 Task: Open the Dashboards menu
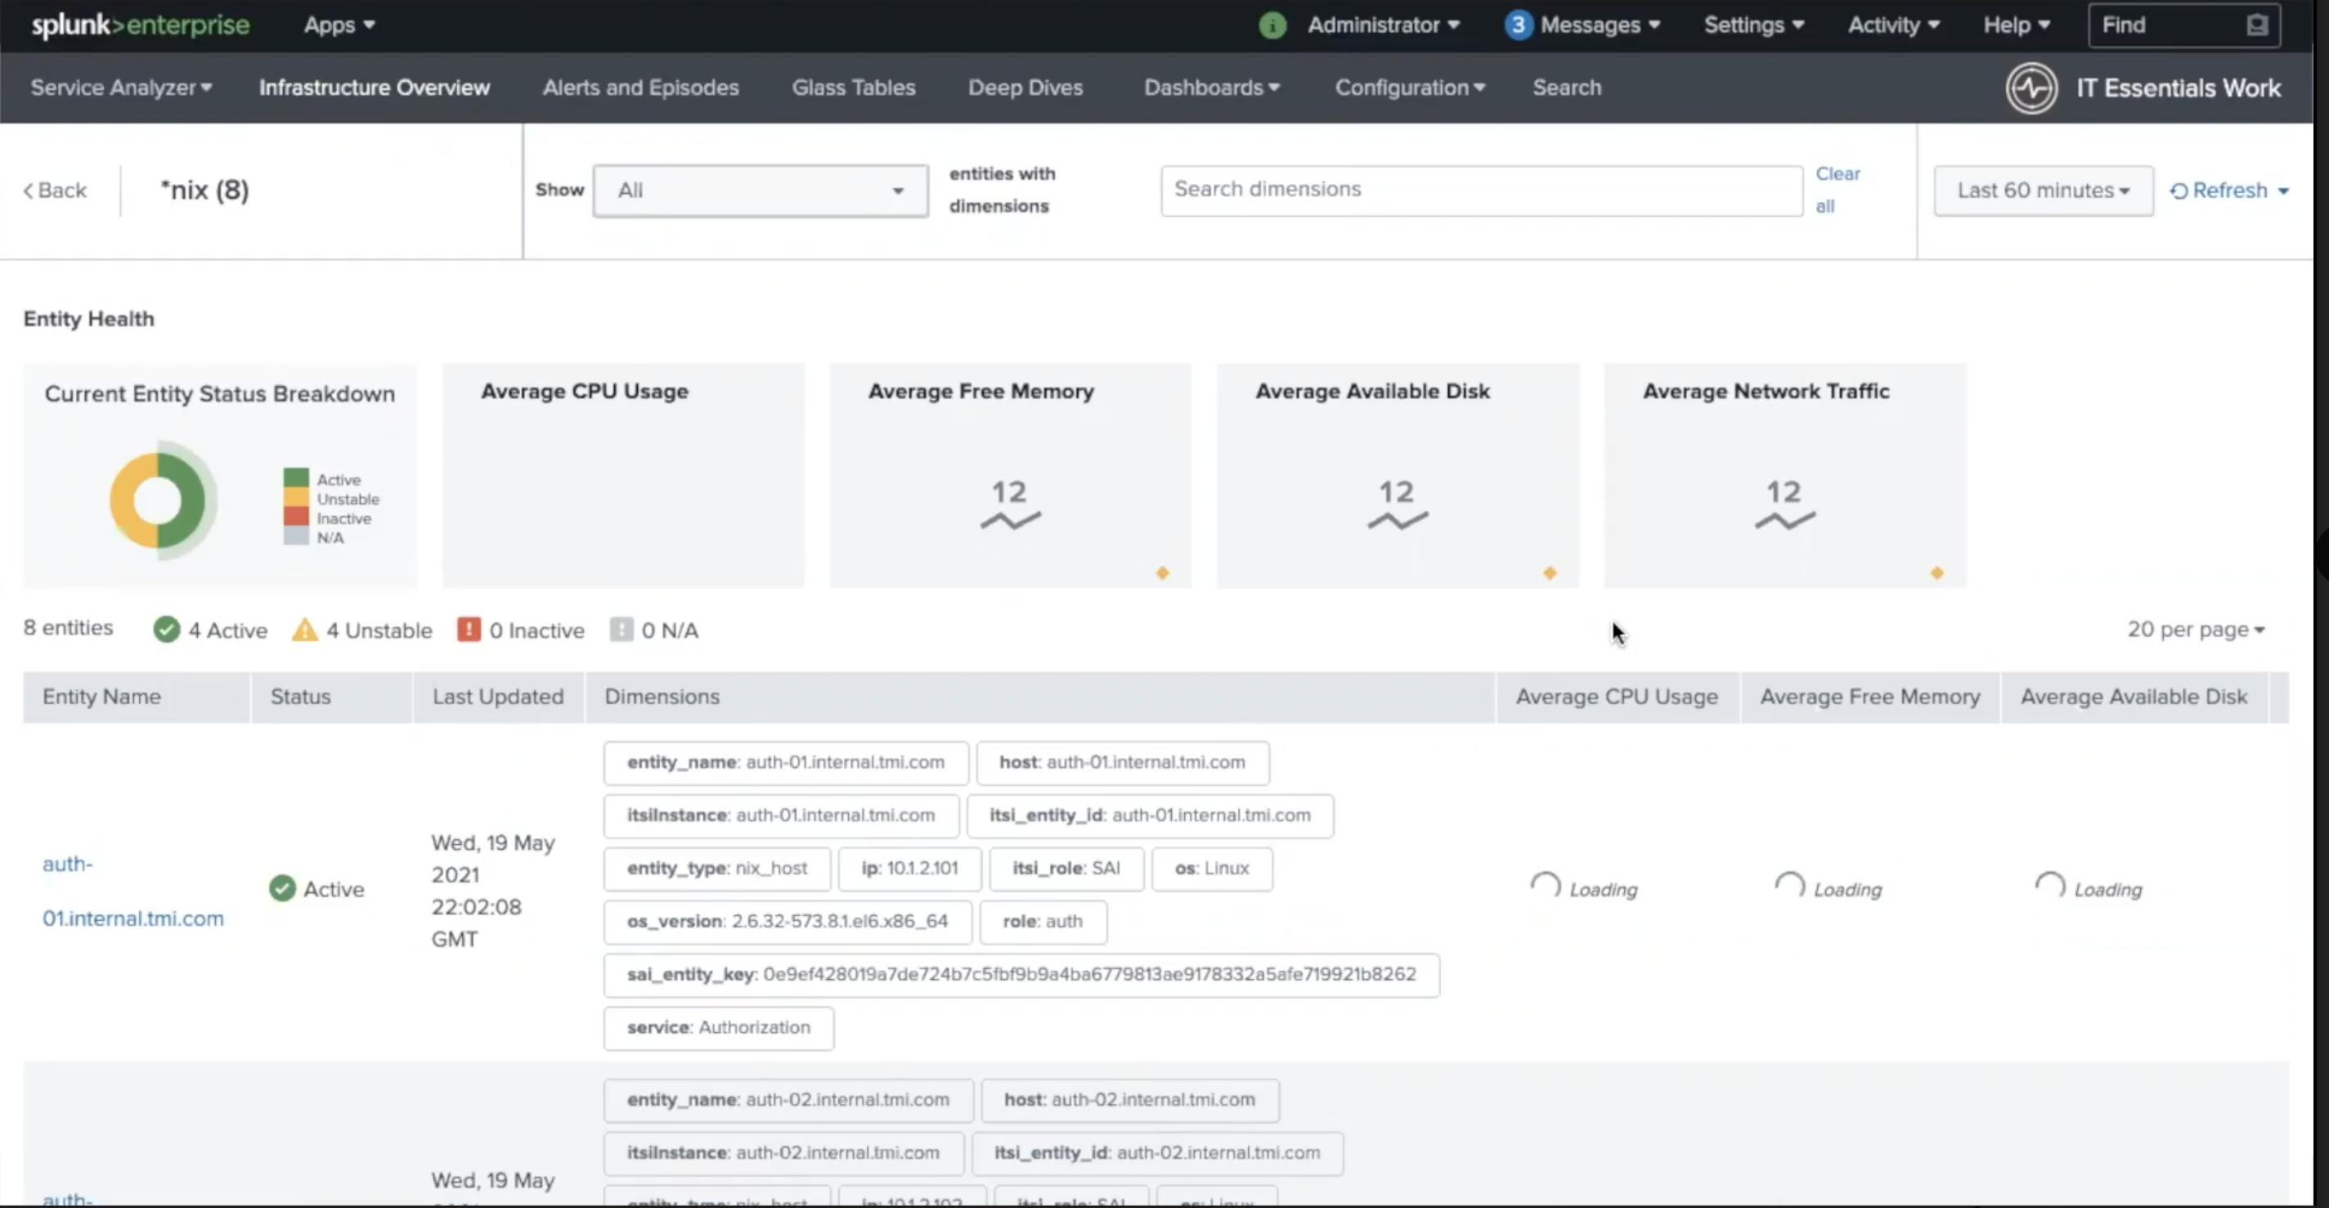pos(1211,87)
